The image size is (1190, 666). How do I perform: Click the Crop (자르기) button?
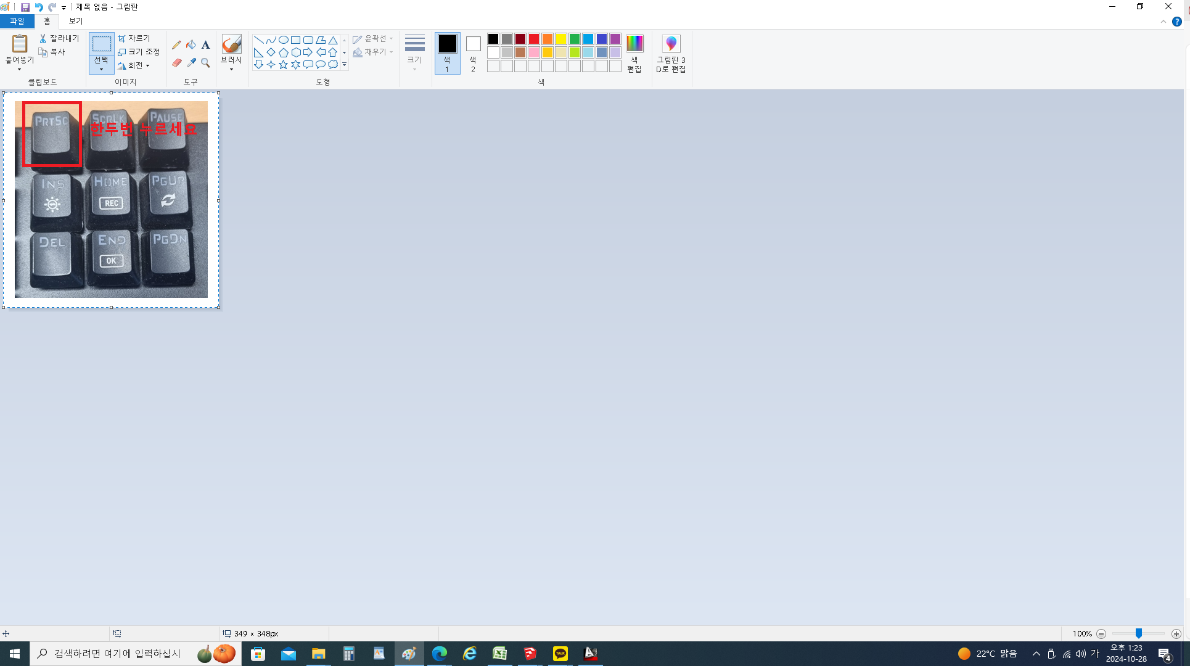click(x=134, y=38)
